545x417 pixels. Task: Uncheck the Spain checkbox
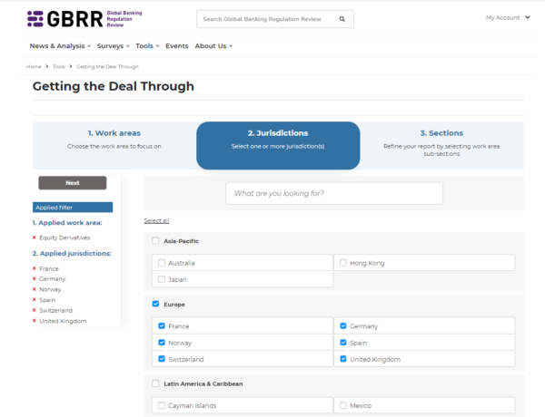343,343
